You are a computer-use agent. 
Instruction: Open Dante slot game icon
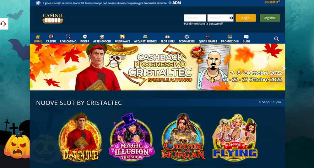pos(80,137)
